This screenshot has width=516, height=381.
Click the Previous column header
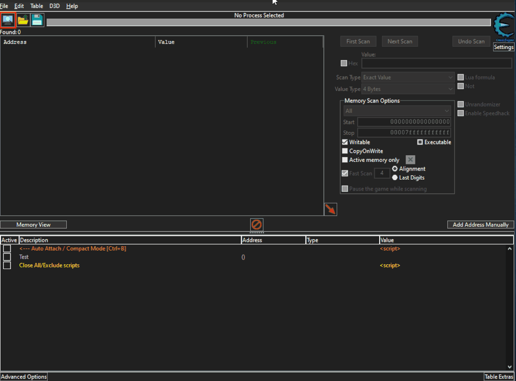[285, 42]
